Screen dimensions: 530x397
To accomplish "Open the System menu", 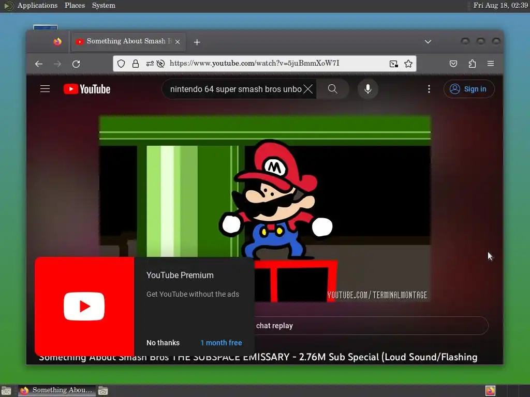I will [104, 5].
